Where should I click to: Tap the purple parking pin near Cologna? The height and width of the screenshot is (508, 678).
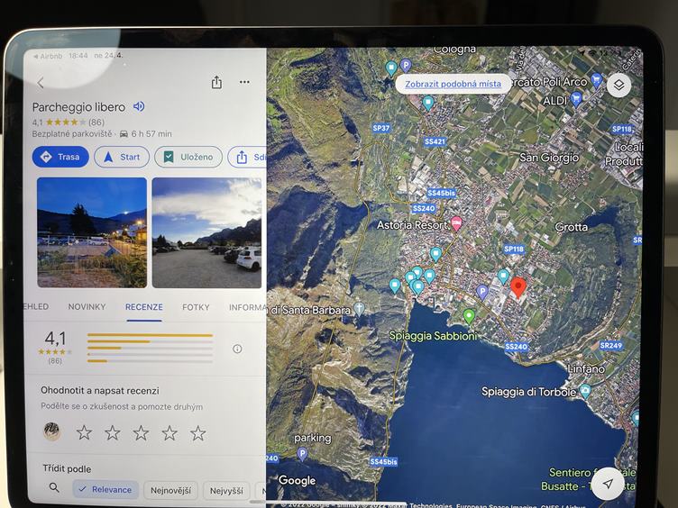(x=405, y=66)
